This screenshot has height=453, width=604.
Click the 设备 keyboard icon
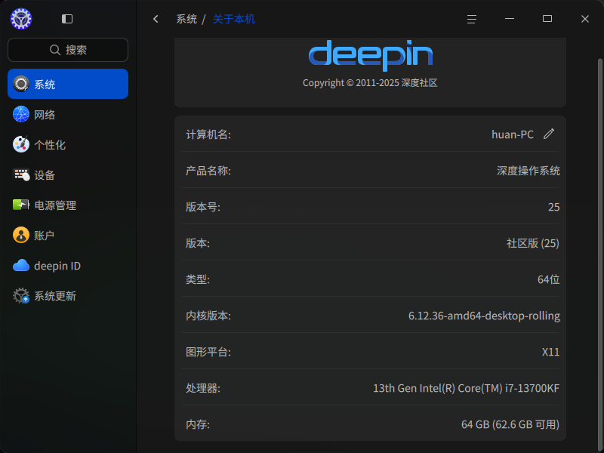[x=21, y=174]
